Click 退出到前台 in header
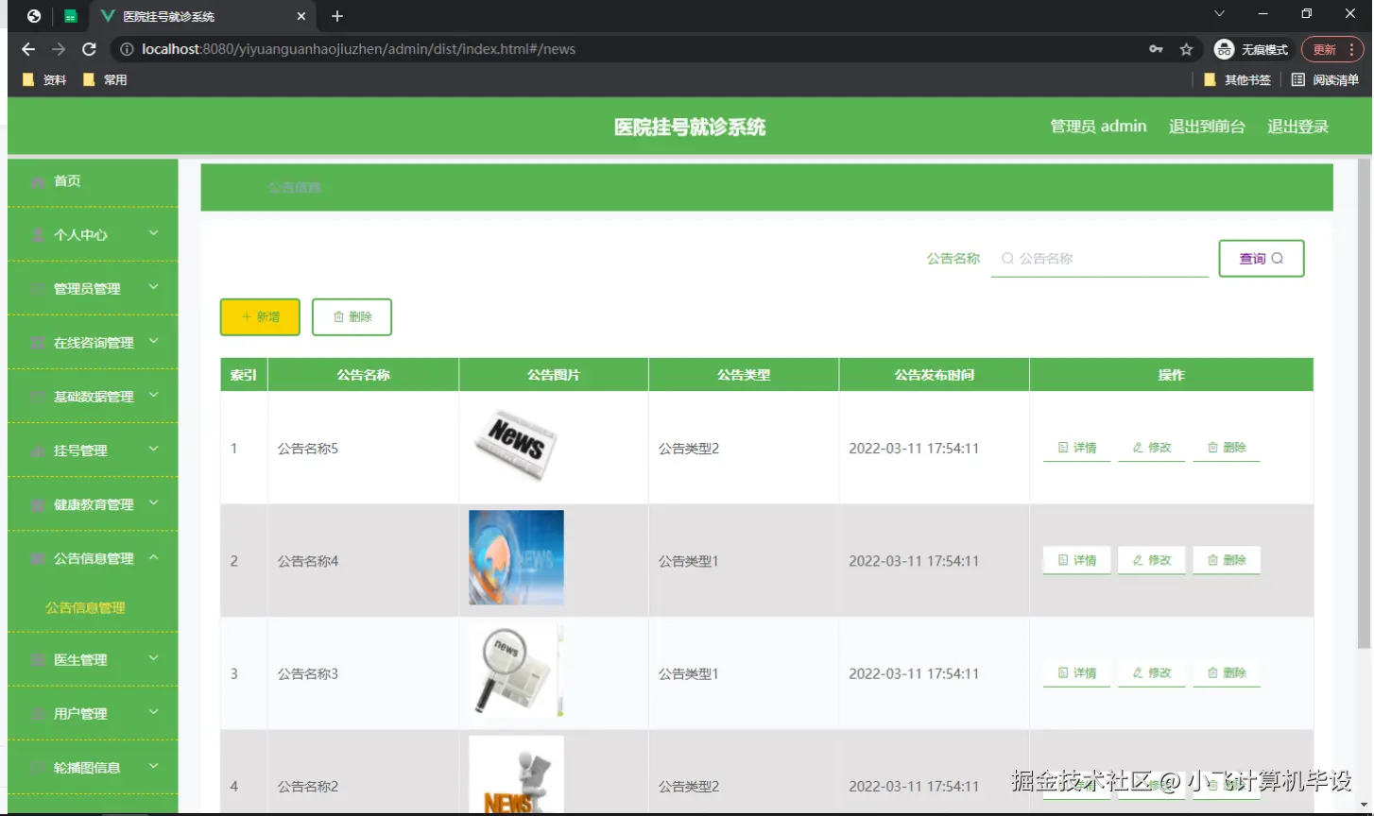 (1207, 127)
